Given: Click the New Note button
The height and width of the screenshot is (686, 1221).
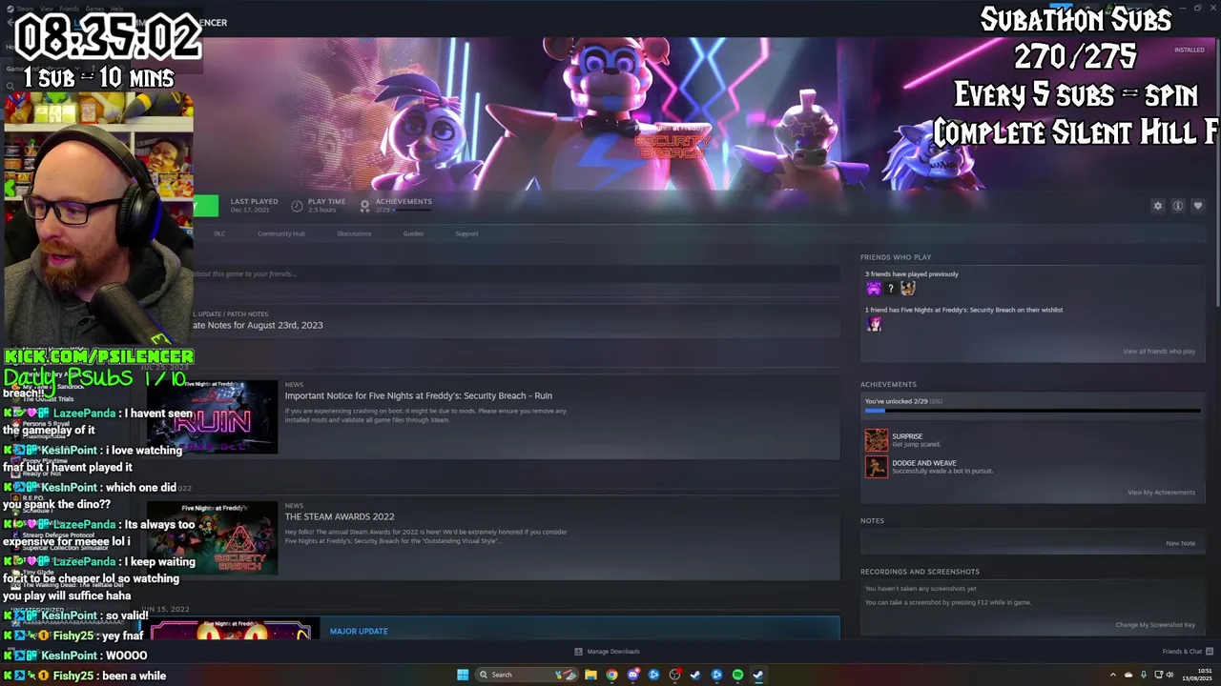Looking at the screenshot, I should [1180, 543].
